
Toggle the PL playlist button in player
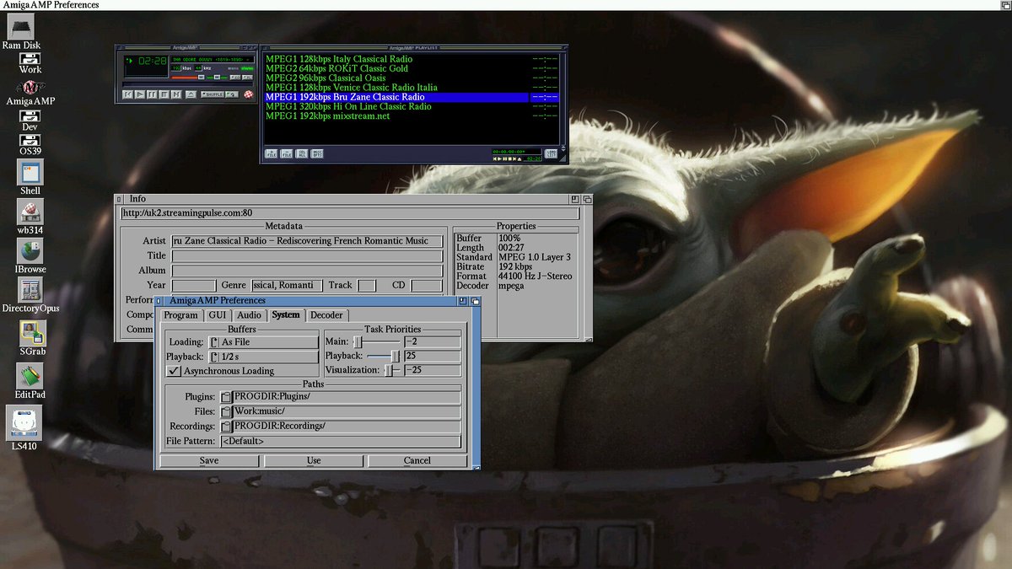(x=247, y=78)
